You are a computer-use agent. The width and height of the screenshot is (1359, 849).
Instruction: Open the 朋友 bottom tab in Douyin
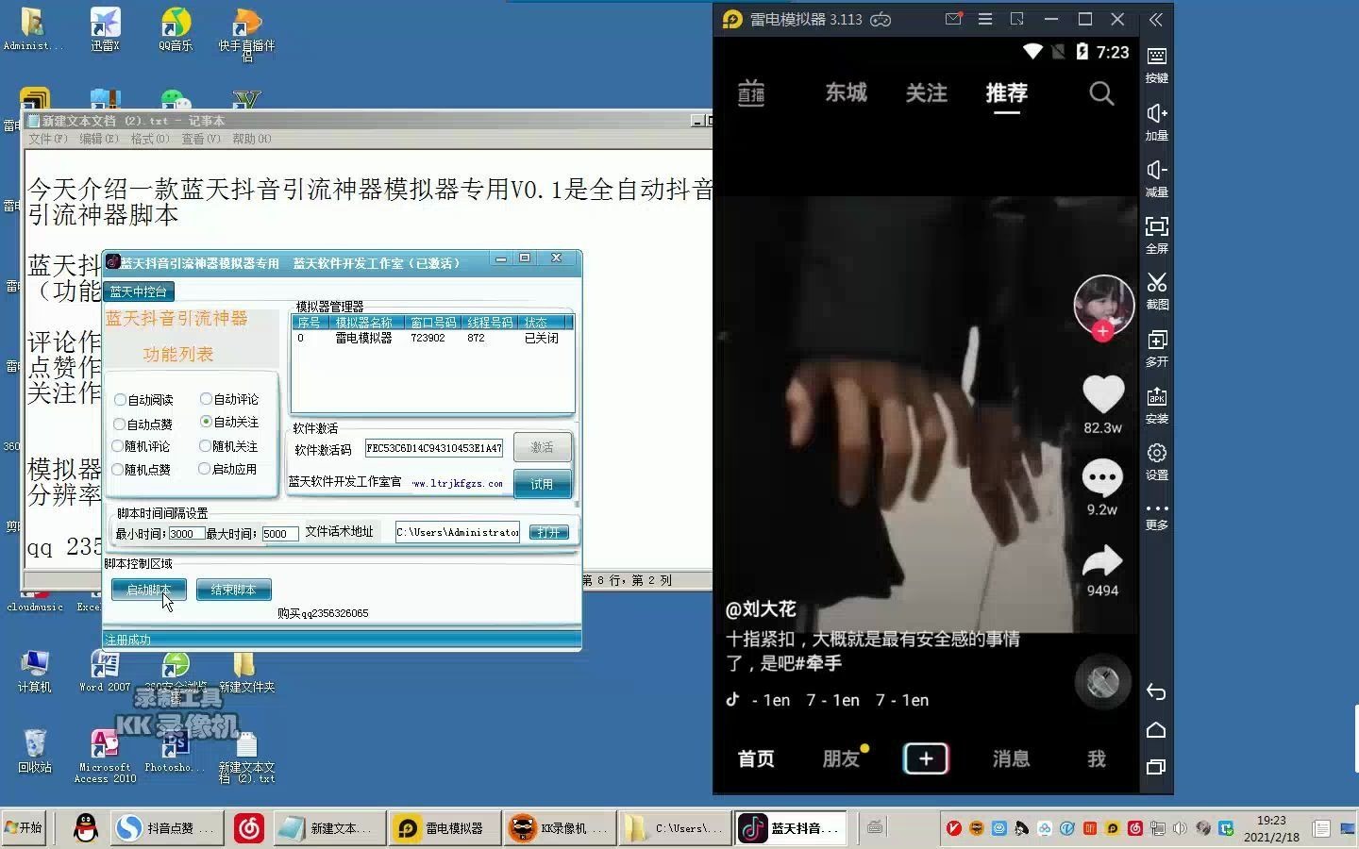[x=841, y=758]
